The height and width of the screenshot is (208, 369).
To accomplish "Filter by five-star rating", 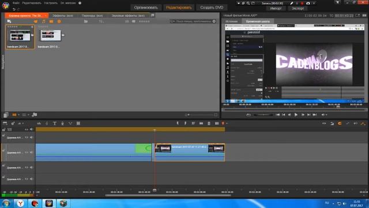I will 144,21.
